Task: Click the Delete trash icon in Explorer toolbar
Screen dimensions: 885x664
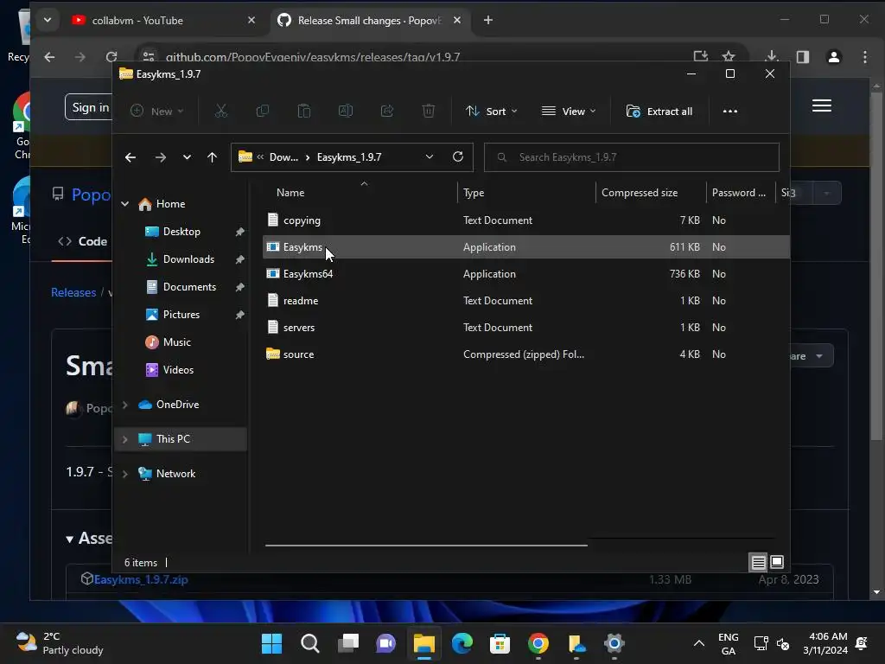Action: pos(429,112)
